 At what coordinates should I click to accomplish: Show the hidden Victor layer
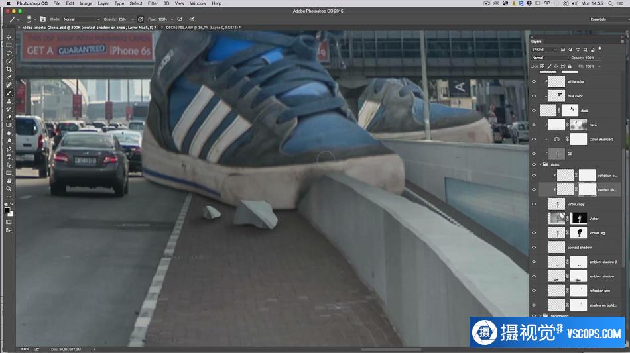(534, 218)
